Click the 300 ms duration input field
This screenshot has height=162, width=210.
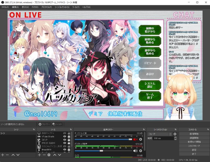coord(163,138)
